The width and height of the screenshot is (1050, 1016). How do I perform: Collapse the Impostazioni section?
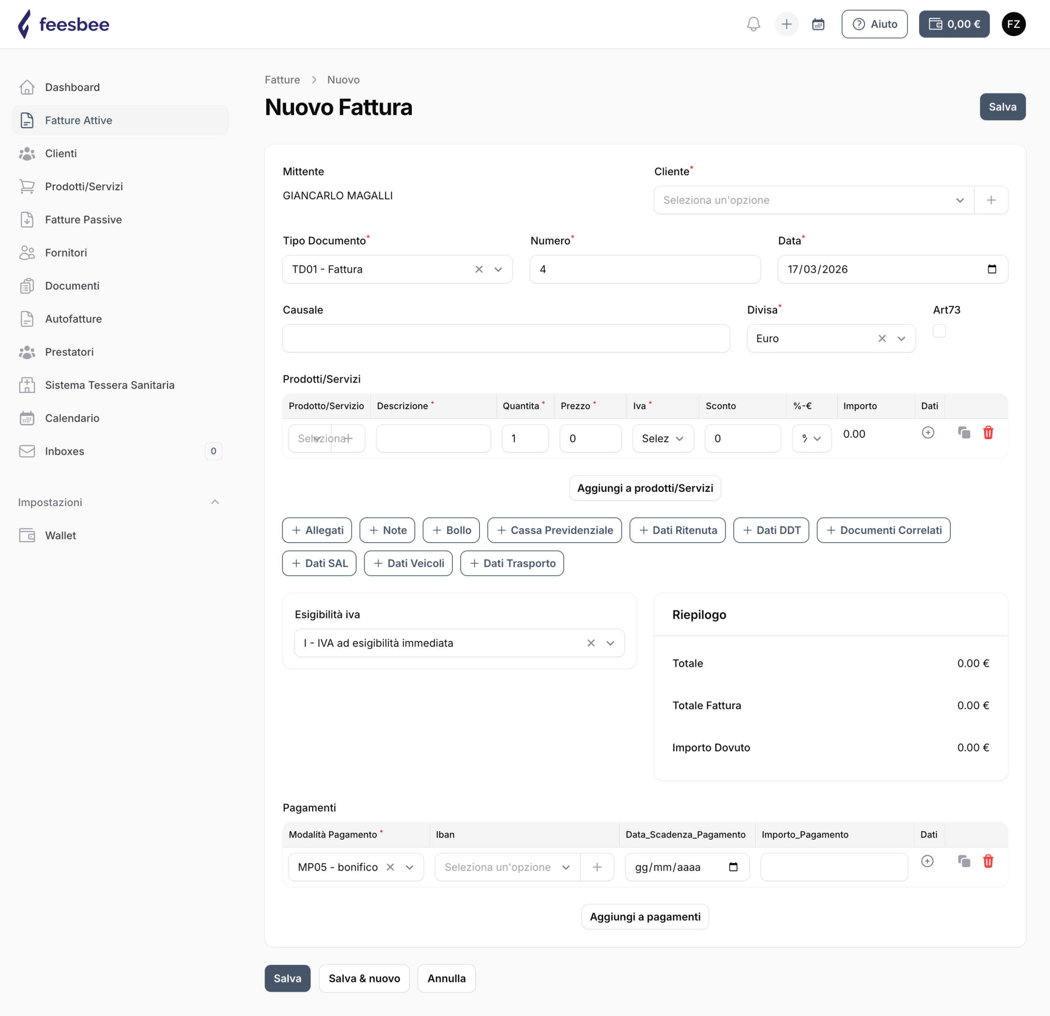point(215,502)
